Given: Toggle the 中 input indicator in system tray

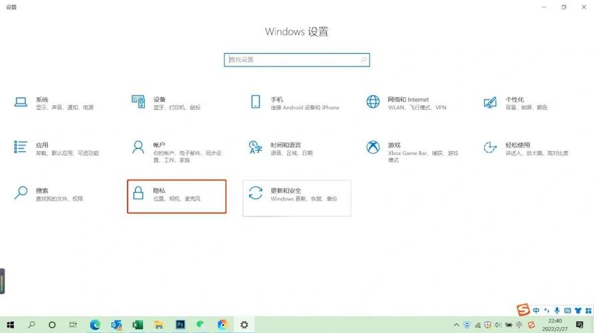Looking at the screenshot, I should pos(519,325).
